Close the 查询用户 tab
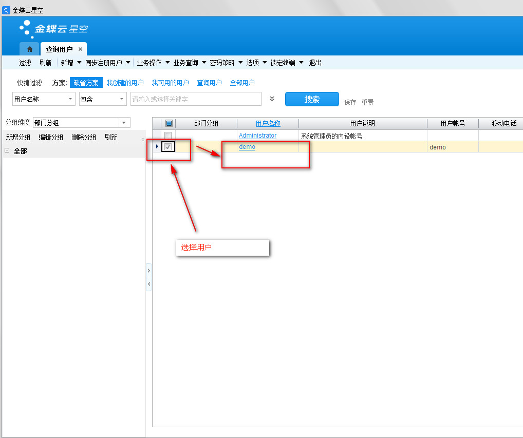This screenshot has width=523, height=438. click(x=80, y=49)
